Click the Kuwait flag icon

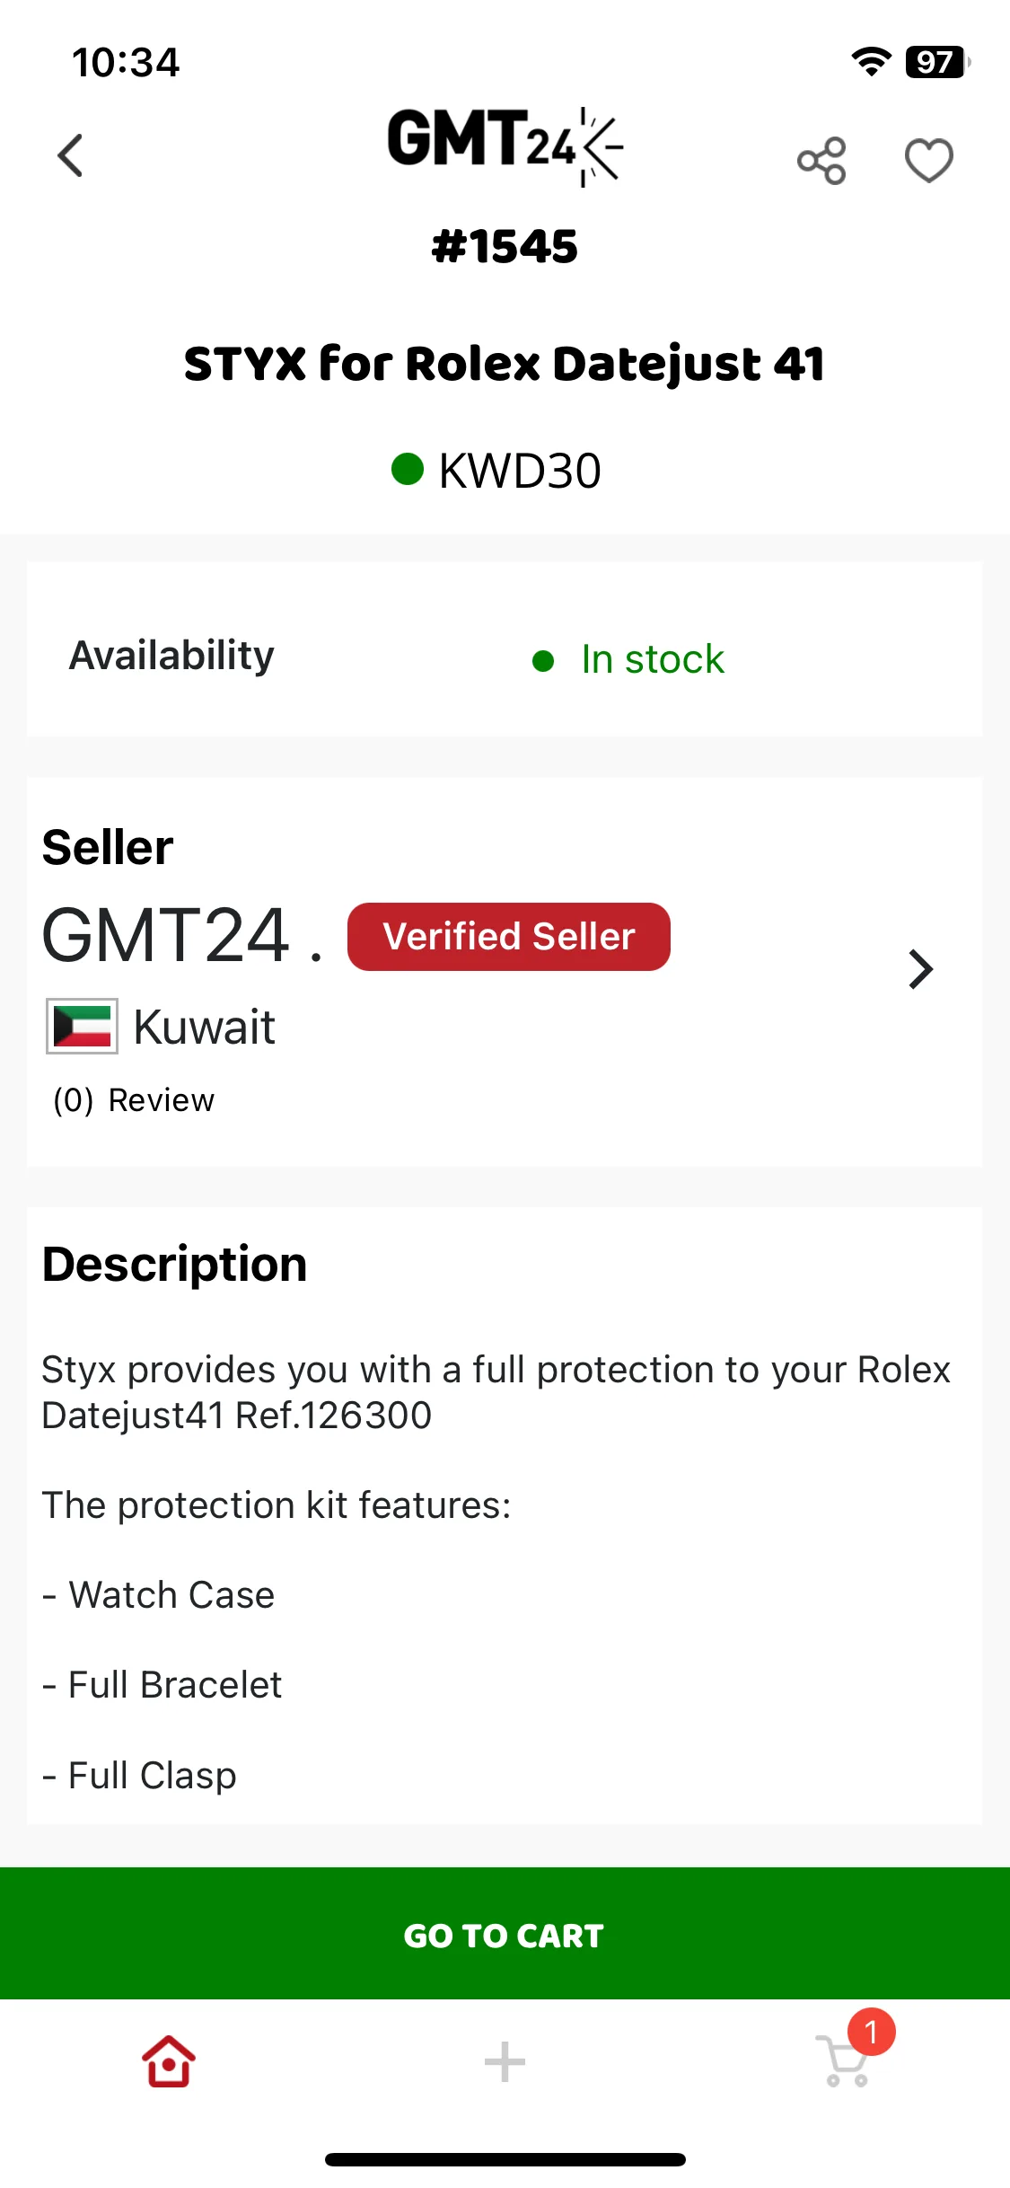[82, 1026]
